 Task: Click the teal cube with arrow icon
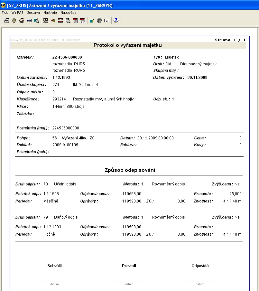[92, 21]
